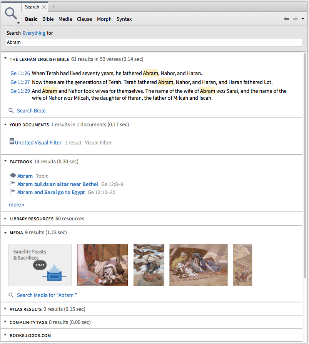Screen dimensions: 309x344
Task: Switch to the Morph search tab
Action: [x=104, y=19]
